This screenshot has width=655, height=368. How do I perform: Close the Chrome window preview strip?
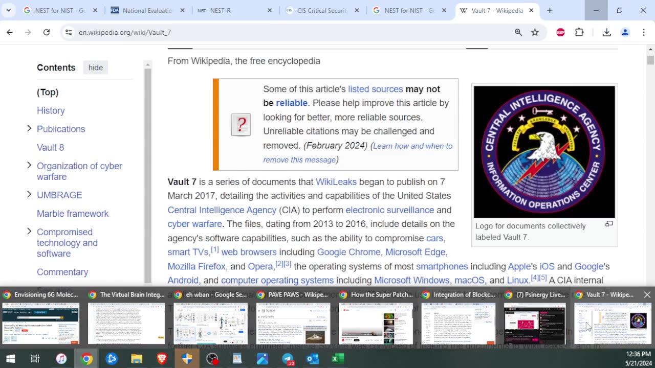click(647, 295)
